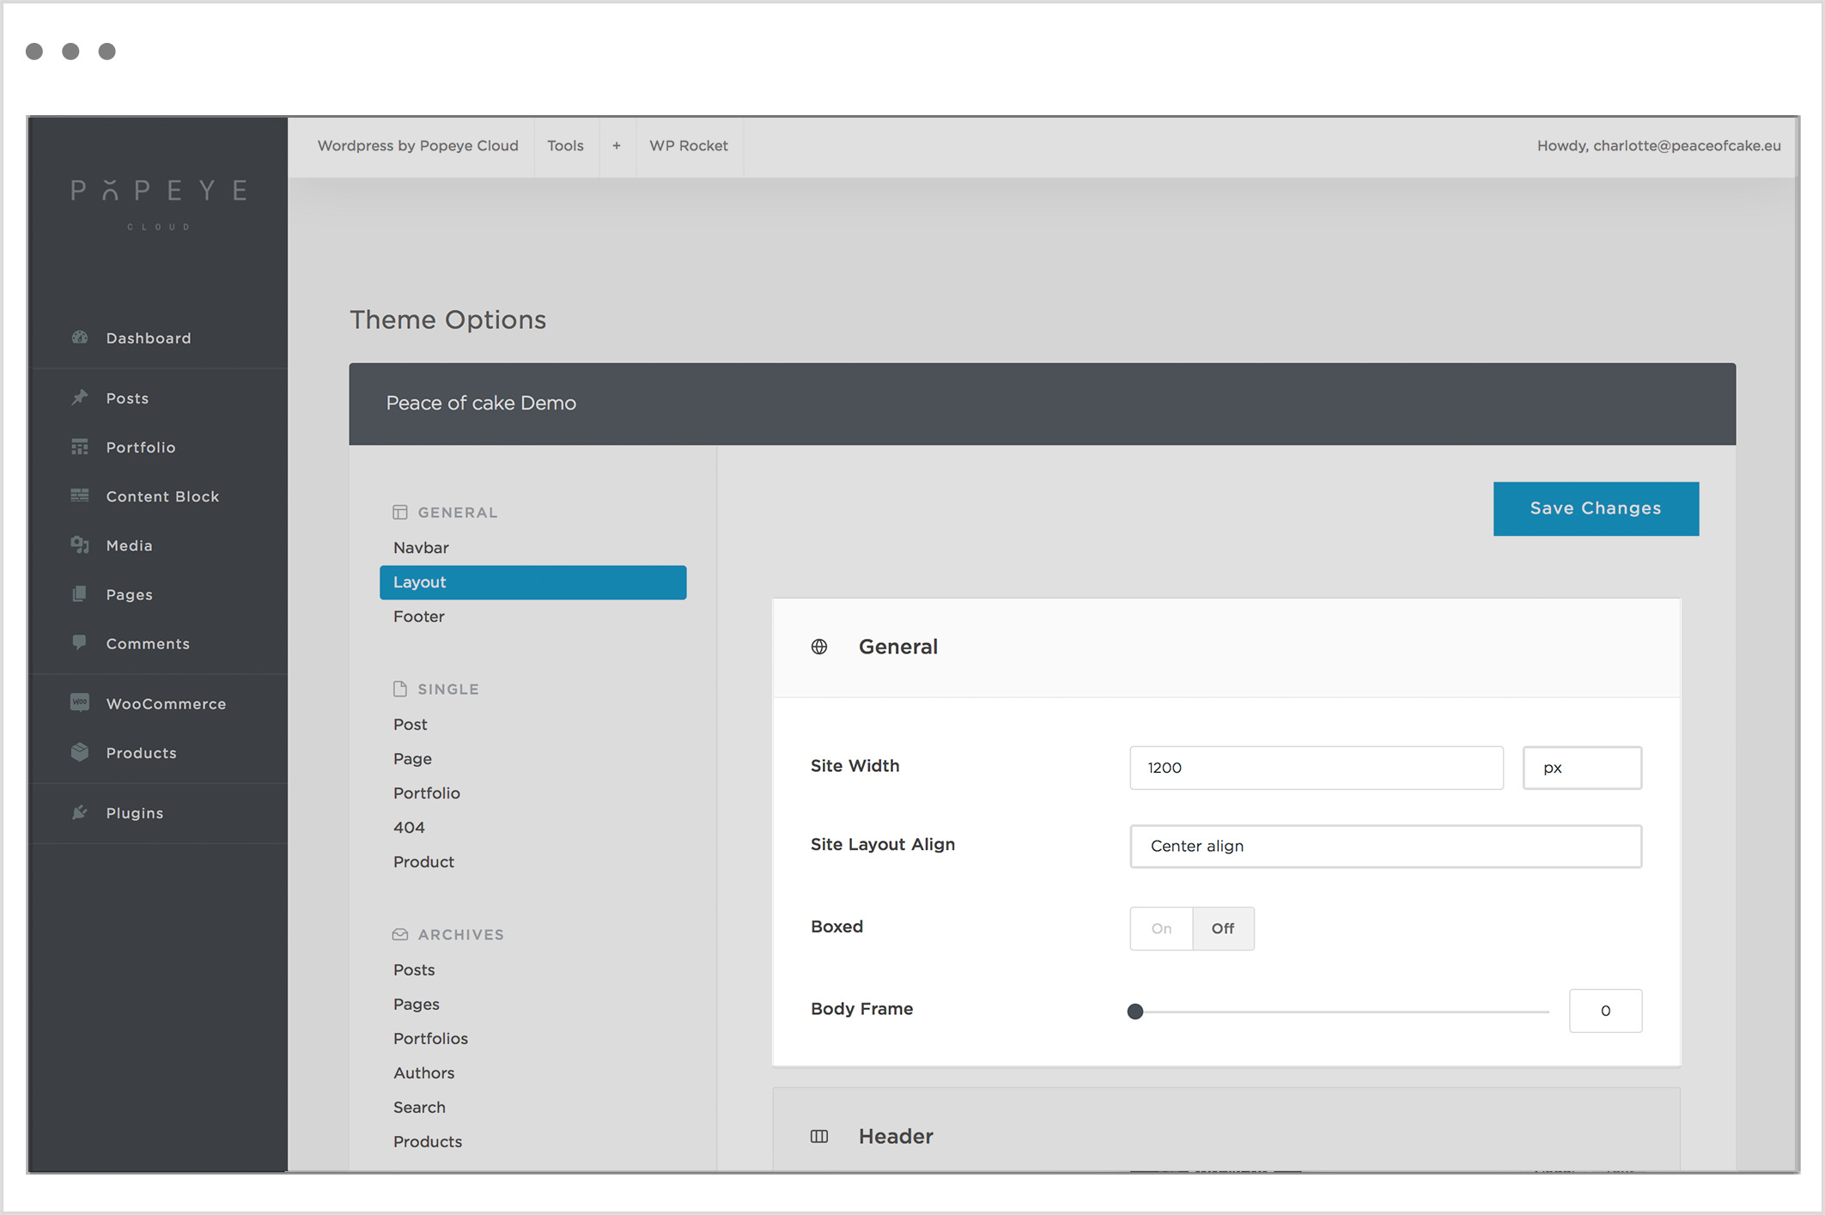
Task: Open the Single Post options
Action: click(411, 725)
